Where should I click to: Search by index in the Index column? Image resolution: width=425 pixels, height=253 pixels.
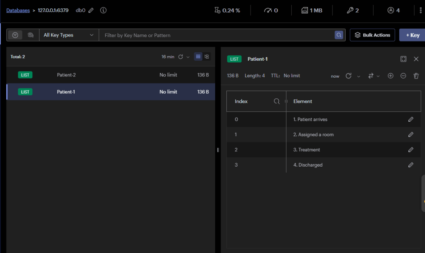click(x=277, y=101)
